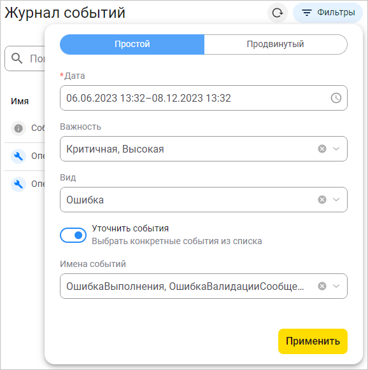The image size is (368, 370).
Task: Open the Фильтры button
Action: 328,13
